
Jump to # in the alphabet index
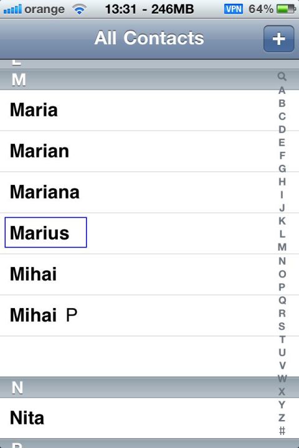click(282, 431)
